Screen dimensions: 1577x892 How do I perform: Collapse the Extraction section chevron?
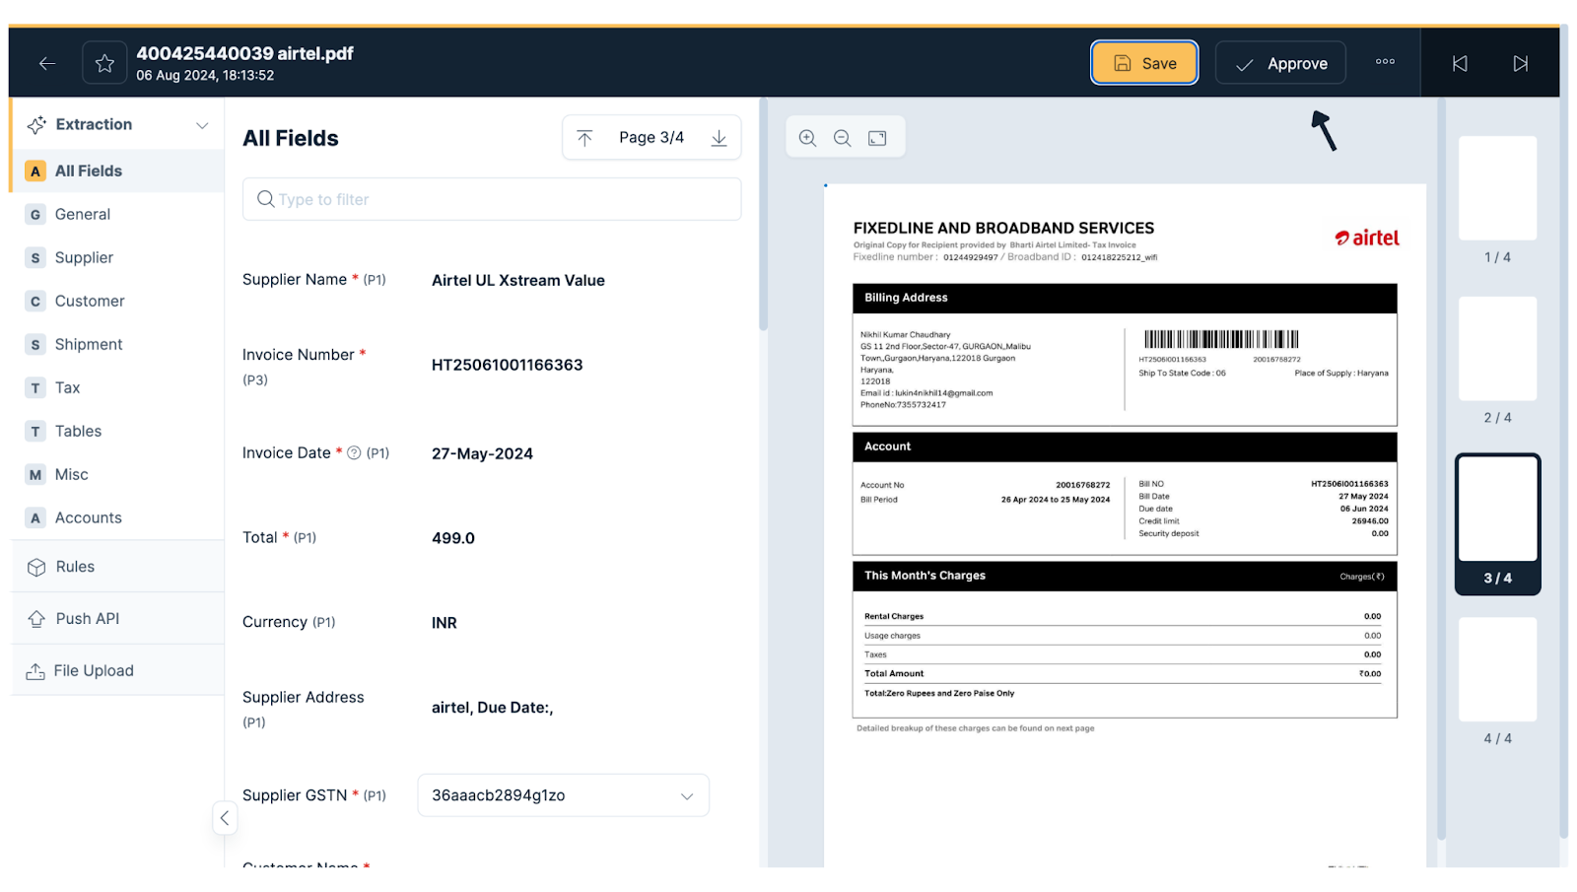pos(202,125)
